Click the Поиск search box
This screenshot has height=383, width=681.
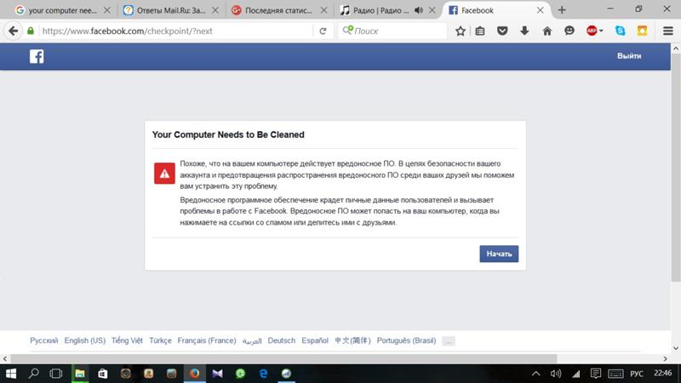pos(392,31)
